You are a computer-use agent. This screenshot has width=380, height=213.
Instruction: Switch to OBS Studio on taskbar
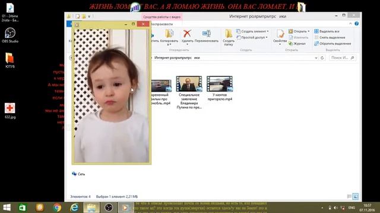(x=109, y=208)
